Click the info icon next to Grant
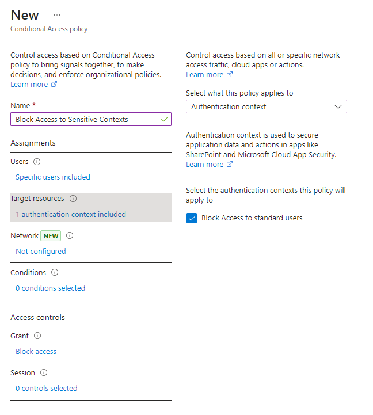Viewport: 373px width, 415px height. [x=37, y=336]
